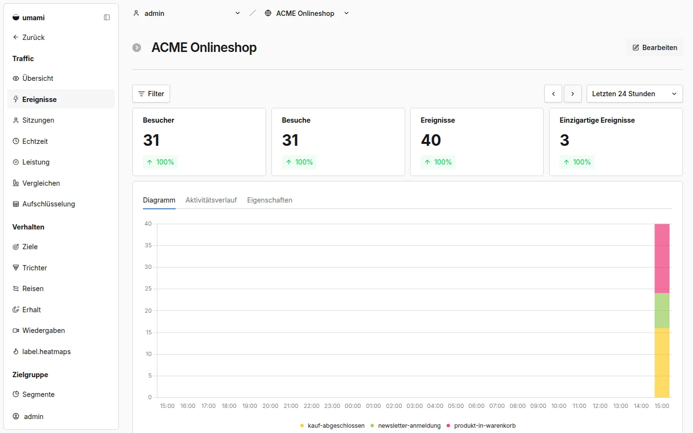
Task: Click the Besuche metric card
Action: tap(338, 142)
